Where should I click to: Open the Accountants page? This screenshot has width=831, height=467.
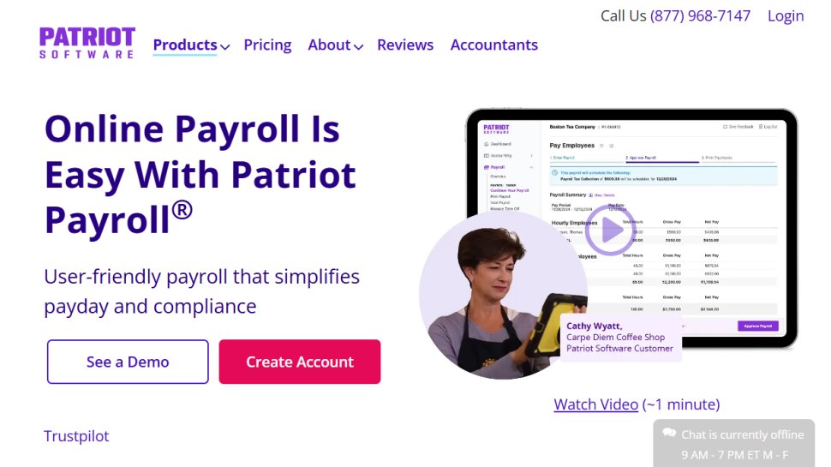tap(494, 45)
